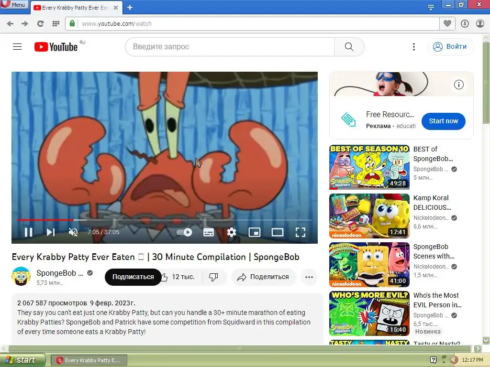Click the Подписаться subscribe button

(133, 277)
